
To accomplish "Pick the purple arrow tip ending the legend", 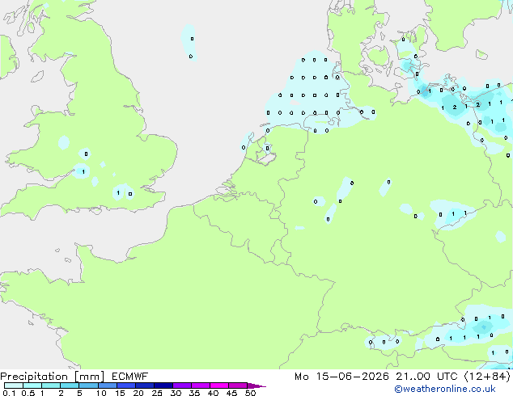I will click(256, 385).
